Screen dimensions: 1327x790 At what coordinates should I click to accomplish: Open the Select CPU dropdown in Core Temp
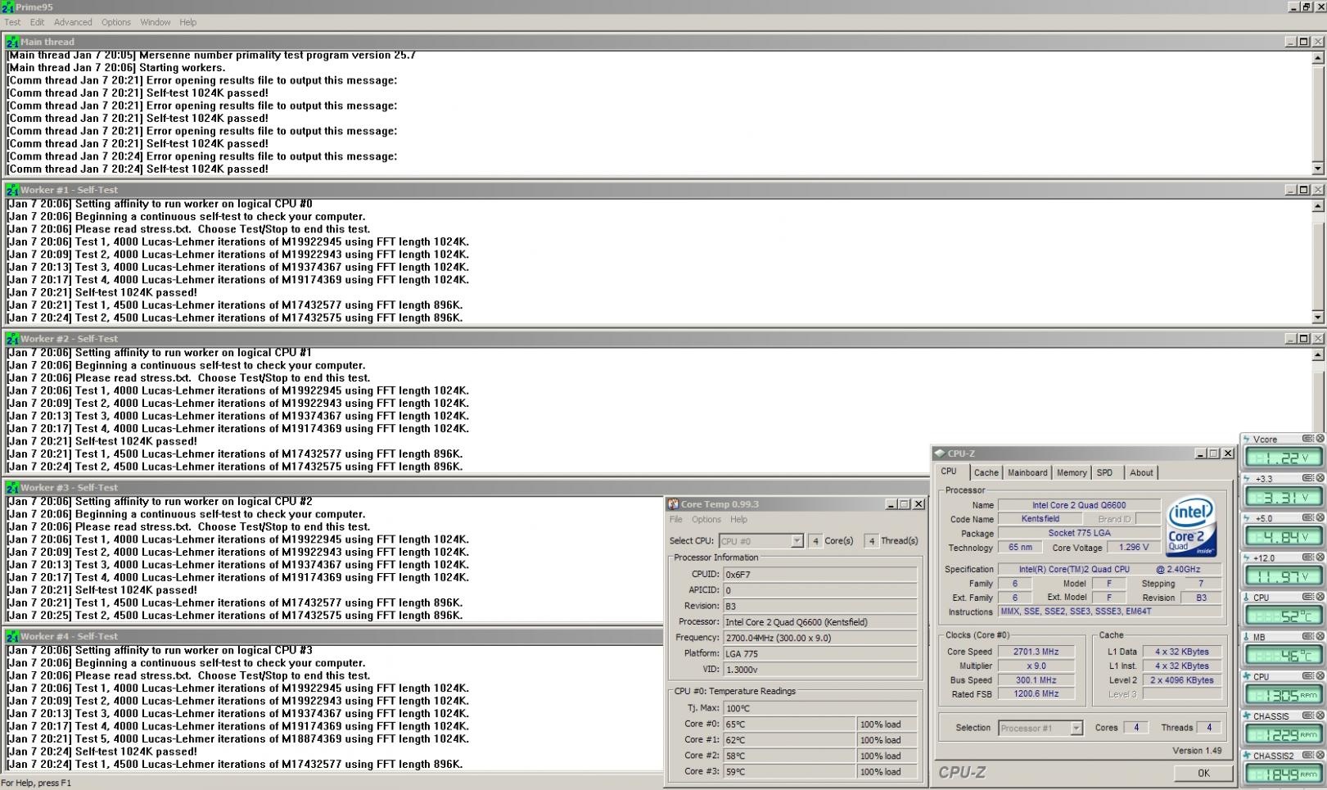pyautogui.click(x=797, y=541)
